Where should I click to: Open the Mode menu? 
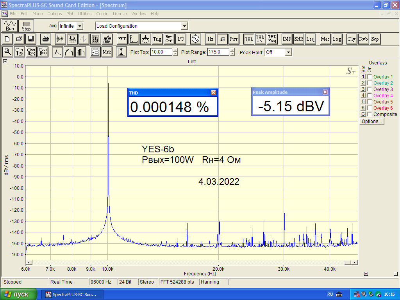(x=37, y=14)
